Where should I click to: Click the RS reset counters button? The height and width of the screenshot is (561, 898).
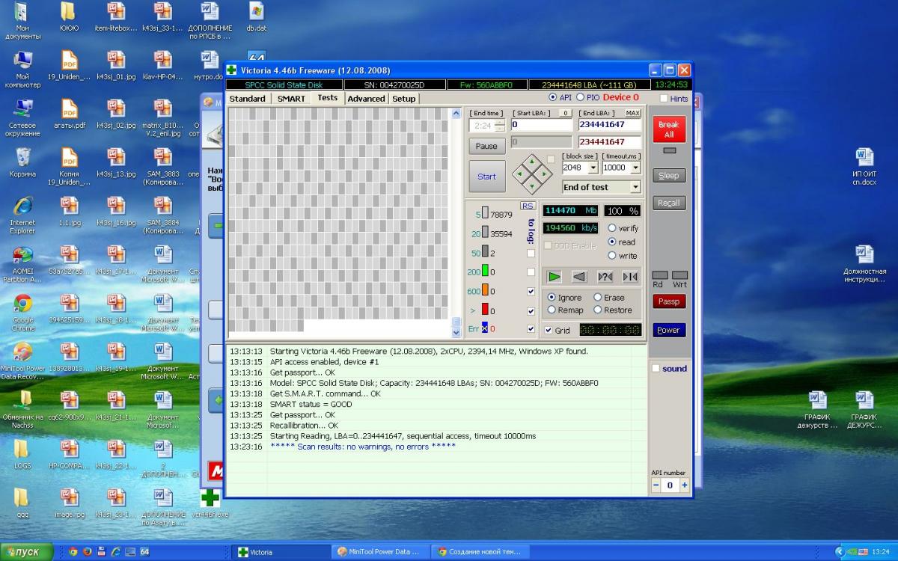(x=528, y=206)
